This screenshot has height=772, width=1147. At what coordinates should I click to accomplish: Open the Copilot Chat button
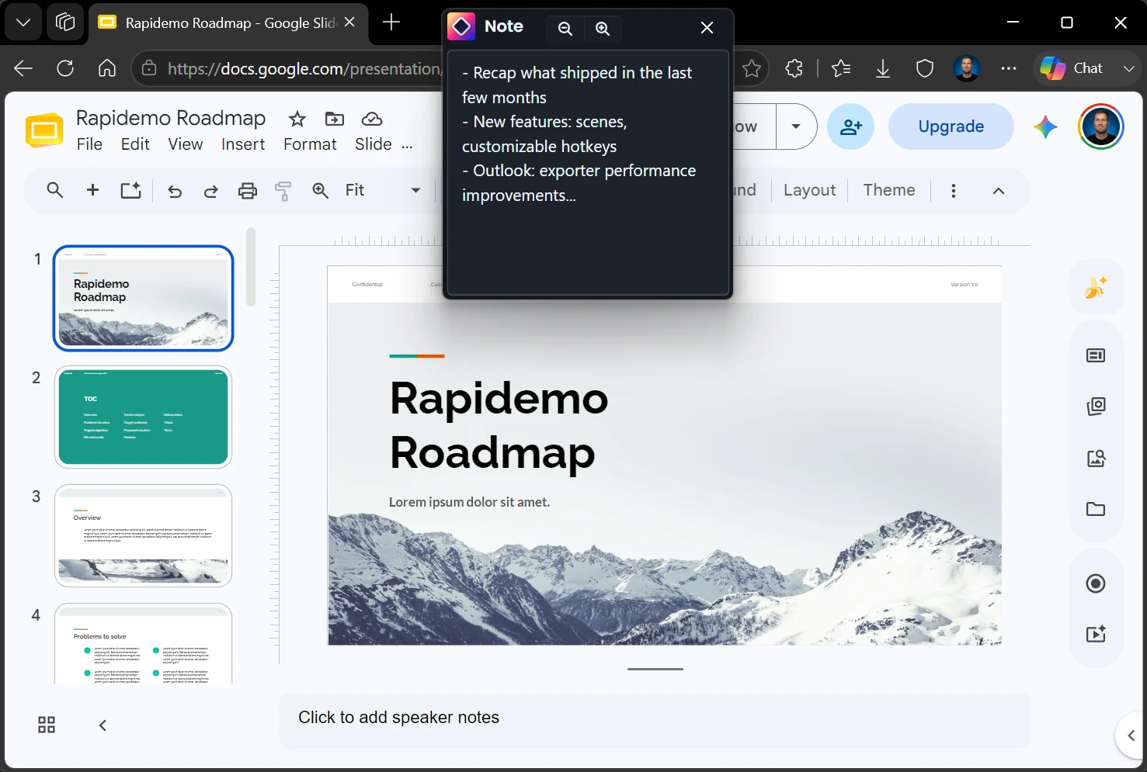click(x=1072, y=68)
